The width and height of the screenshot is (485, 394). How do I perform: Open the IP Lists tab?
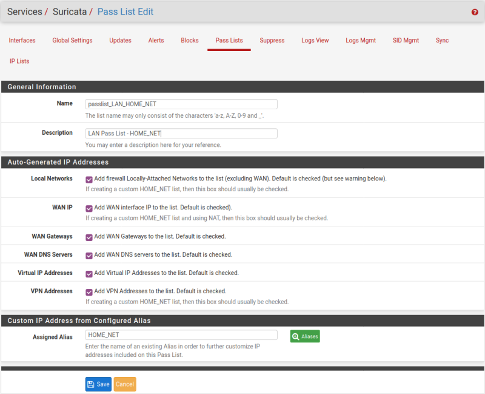point(19,61)
